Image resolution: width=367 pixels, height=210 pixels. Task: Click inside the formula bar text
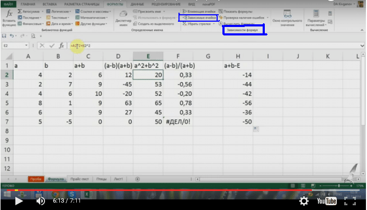80,45
